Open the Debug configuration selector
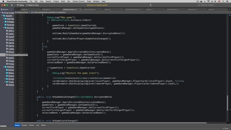This screenshot has height=130, width=231. coord(20,5)
